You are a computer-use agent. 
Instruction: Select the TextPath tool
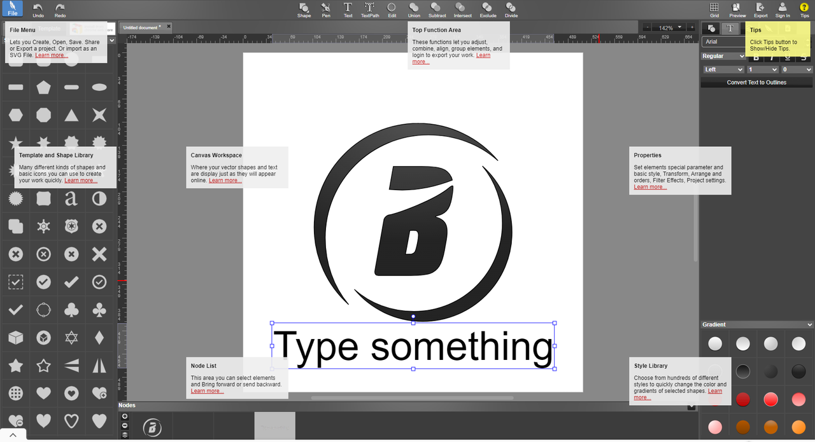(369, 10)
